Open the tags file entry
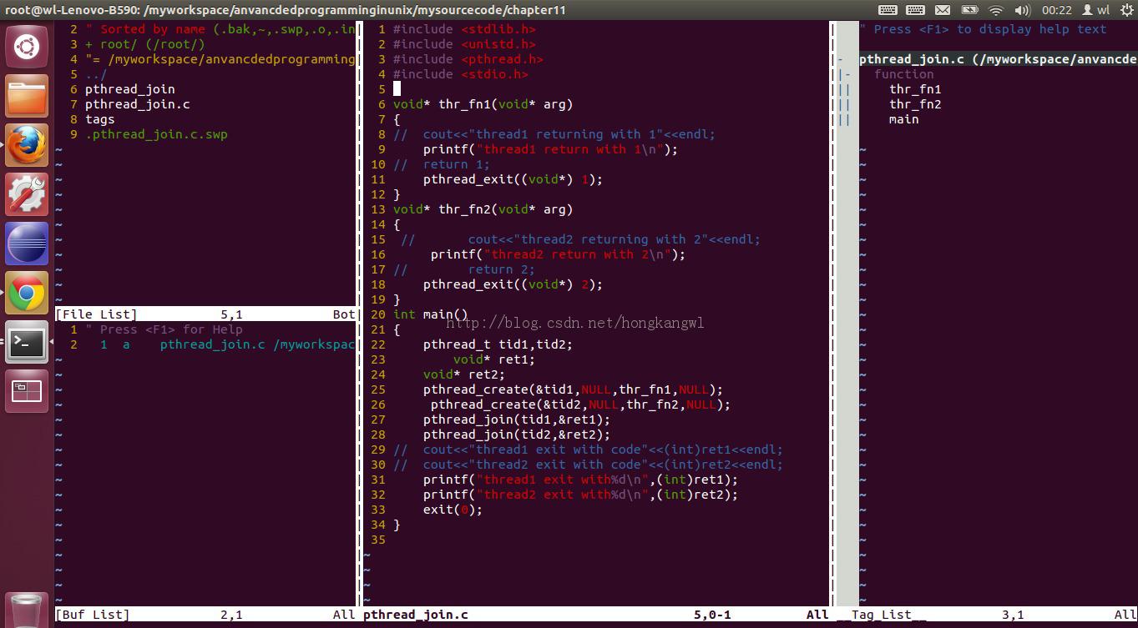This screenshot has width=1138, height=628. [x=99, y=119]
